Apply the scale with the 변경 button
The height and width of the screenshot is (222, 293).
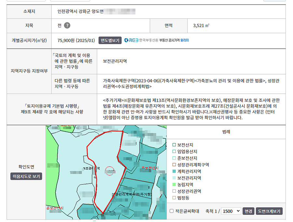248,211
